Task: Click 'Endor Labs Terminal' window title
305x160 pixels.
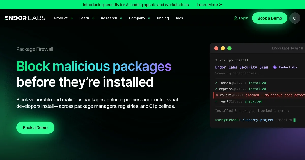Action: tap(287, 48)
